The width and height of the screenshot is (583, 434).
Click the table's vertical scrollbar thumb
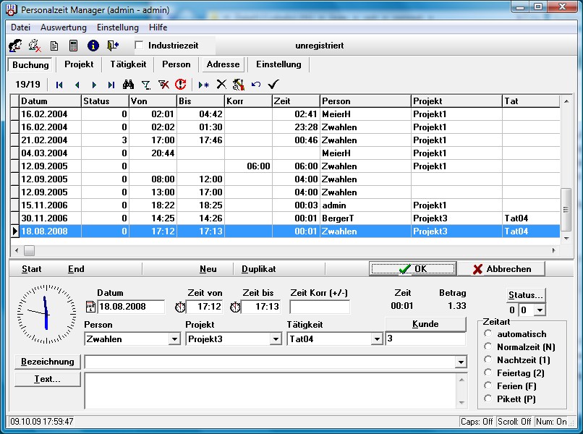point(566,210)
